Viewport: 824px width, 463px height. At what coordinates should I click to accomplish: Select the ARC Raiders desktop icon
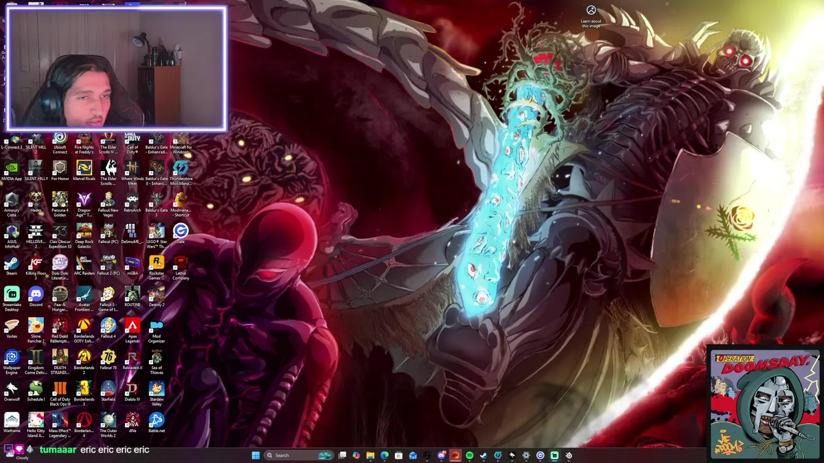click(x=84, y=266)
